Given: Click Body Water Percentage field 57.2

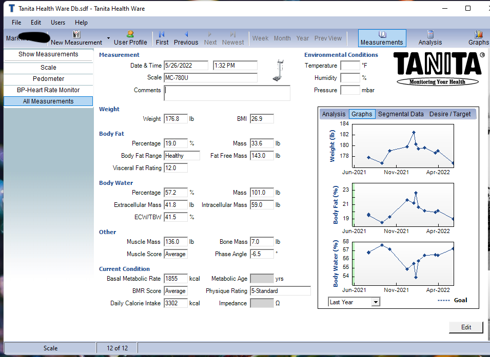Looking at the screenshot, I should click(175, 193).
